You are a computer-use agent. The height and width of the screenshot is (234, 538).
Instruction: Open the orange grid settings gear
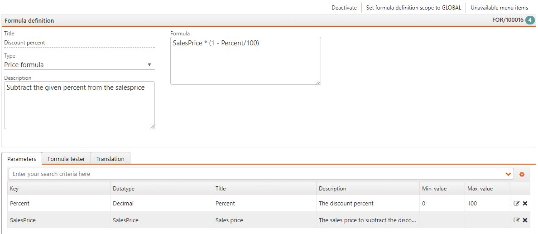pyautogui.click(x=522, y=174)
